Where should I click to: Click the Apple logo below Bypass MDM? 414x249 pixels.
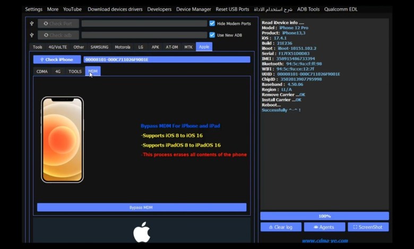pos(142,232)
